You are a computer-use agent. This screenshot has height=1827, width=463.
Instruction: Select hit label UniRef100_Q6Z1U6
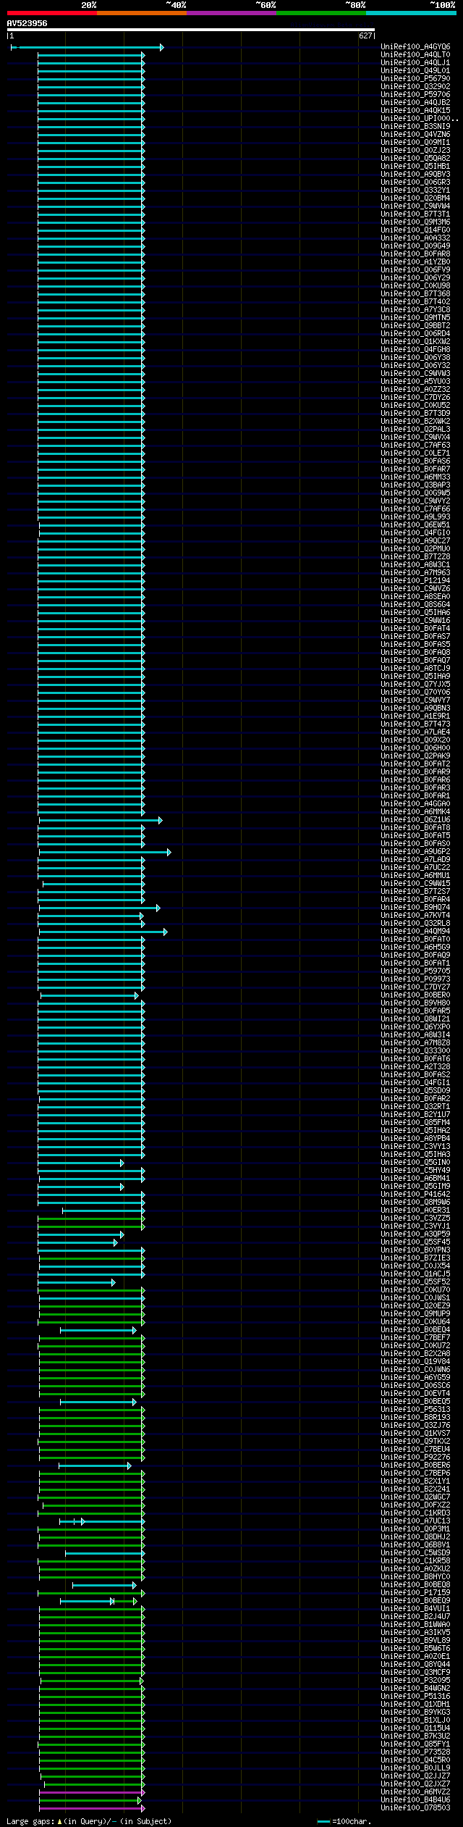(415, 819)
